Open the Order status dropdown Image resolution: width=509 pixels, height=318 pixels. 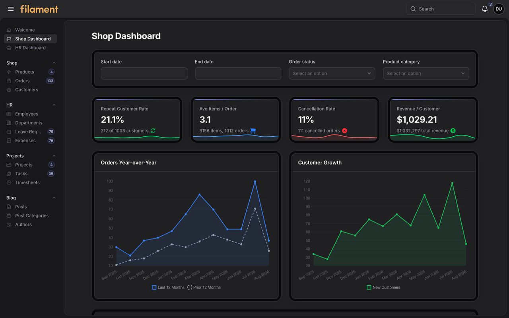332,74
